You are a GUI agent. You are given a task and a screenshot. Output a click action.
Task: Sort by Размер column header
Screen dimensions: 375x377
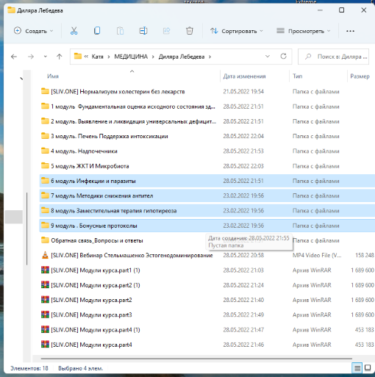click(x=360, y=76)
